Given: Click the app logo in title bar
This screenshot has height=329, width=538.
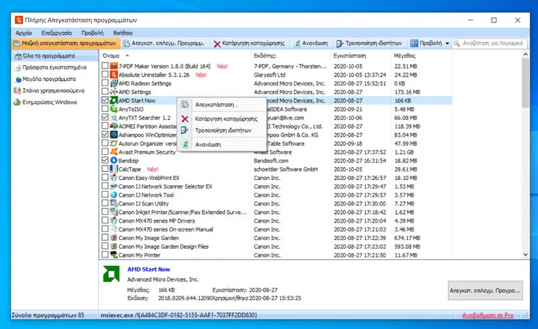Looking at the screenshot, I should (x=19, y=20).
